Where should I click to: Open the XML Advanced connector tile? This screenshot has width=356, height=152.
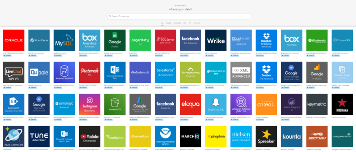pyautogui.click(x=241, y=72)
